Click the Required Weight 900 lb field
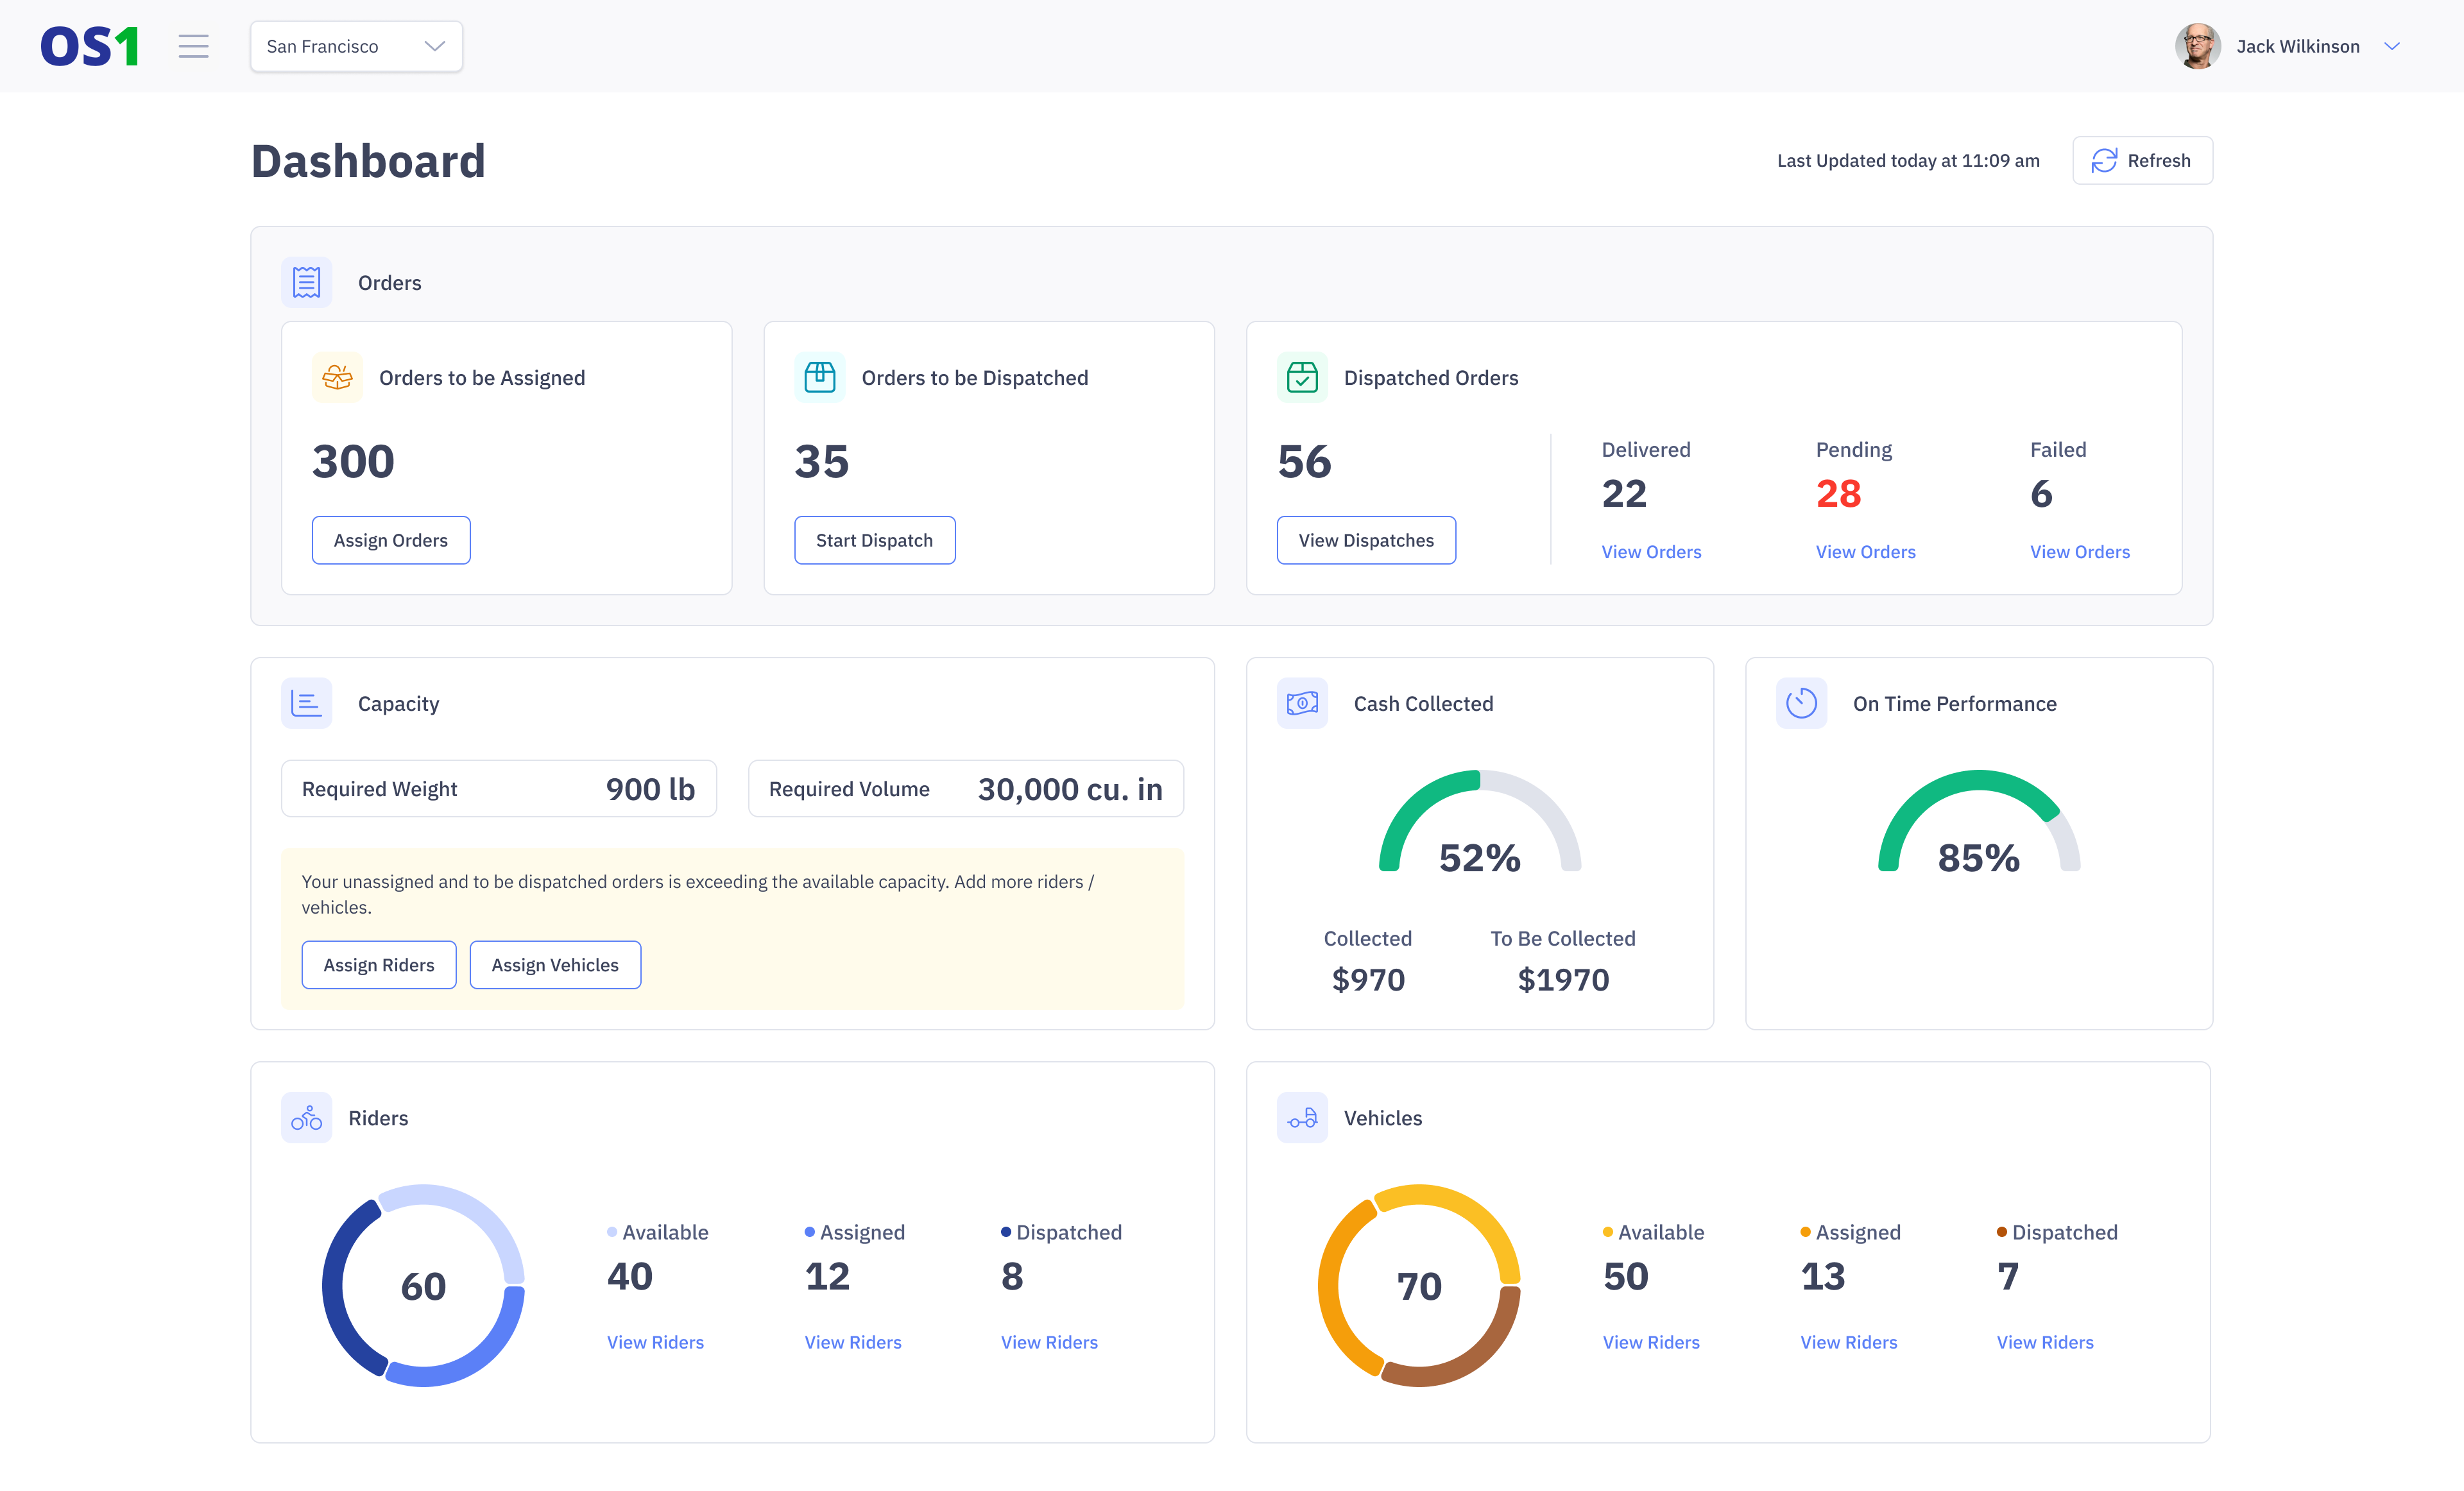This screenshot has height=1491, width=2464. 499,789
